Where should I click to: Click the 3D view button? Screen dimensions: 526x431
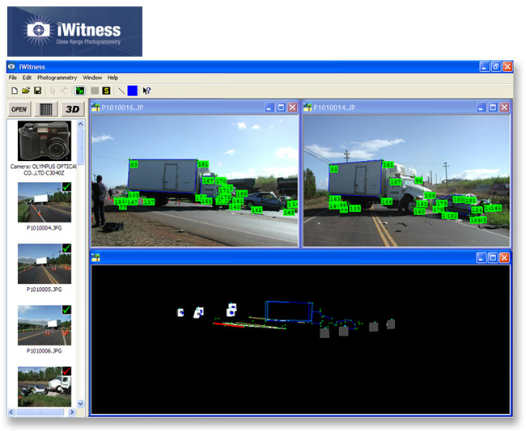[73, 109]
